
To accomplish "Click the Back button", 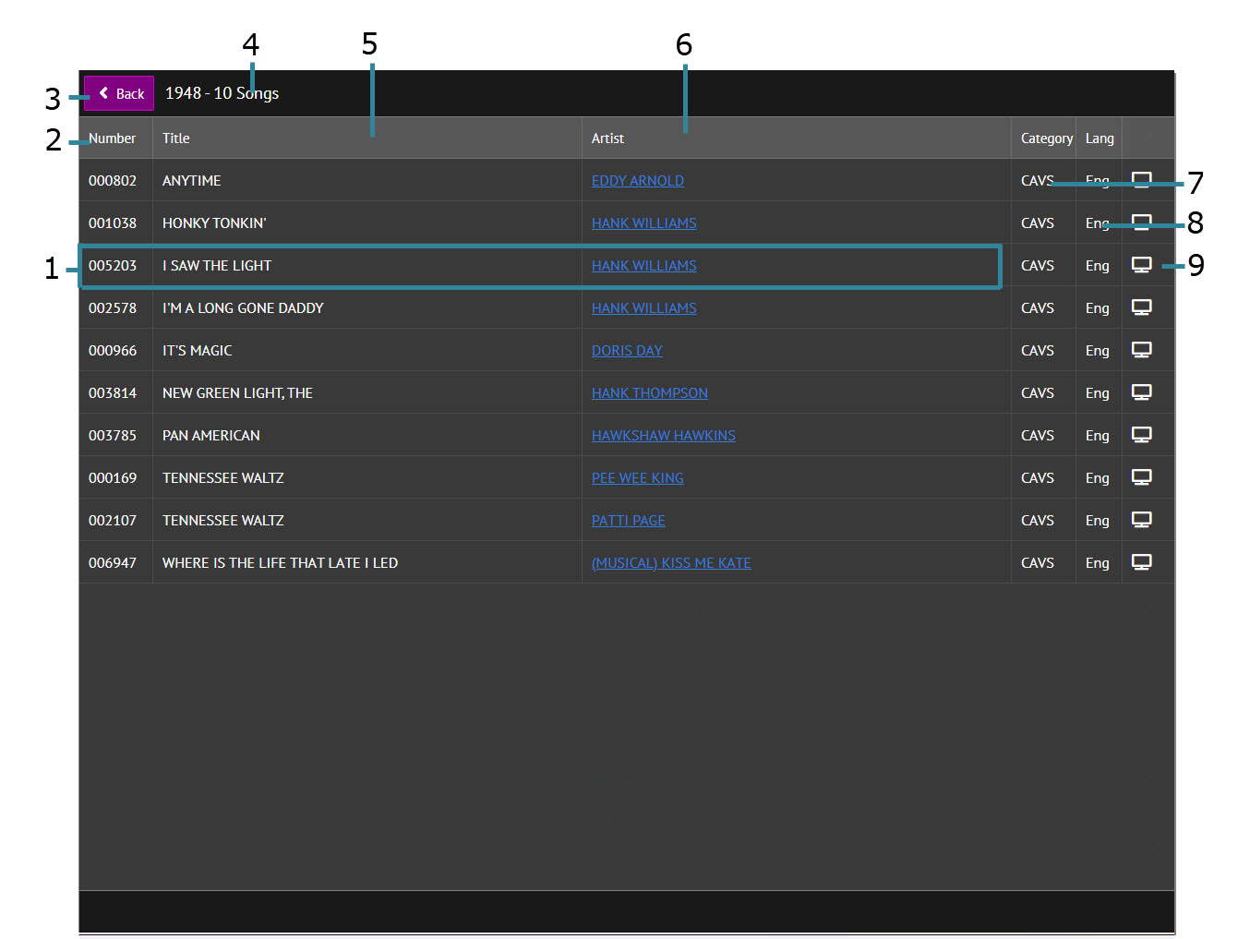I will tap(119, 93).
